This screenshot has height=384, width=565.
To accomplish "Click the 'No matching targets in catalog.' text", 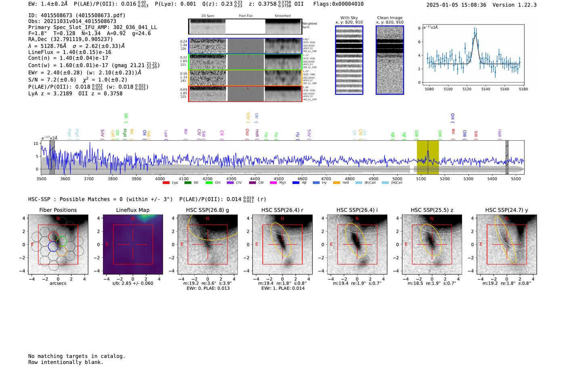I will 77,356.
